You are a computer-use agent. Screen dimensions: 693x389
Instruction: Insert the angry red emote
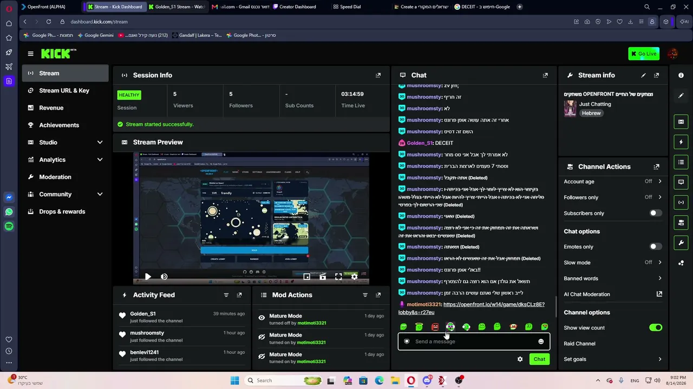pyautogui.click(x=435, y=326)
